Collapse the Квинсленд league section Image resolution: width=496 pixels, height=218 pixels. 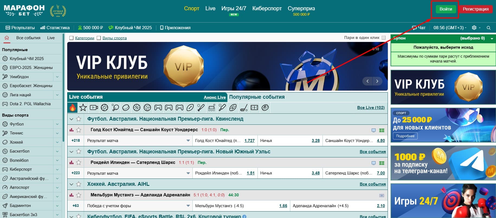pos(72,119)
